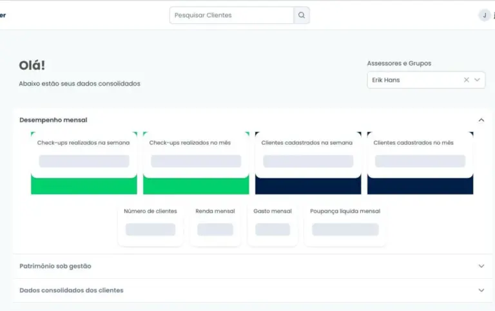Click the Poupança líquida mensal card
Screen dimensions: 495x311
click(x=345, y=223)
